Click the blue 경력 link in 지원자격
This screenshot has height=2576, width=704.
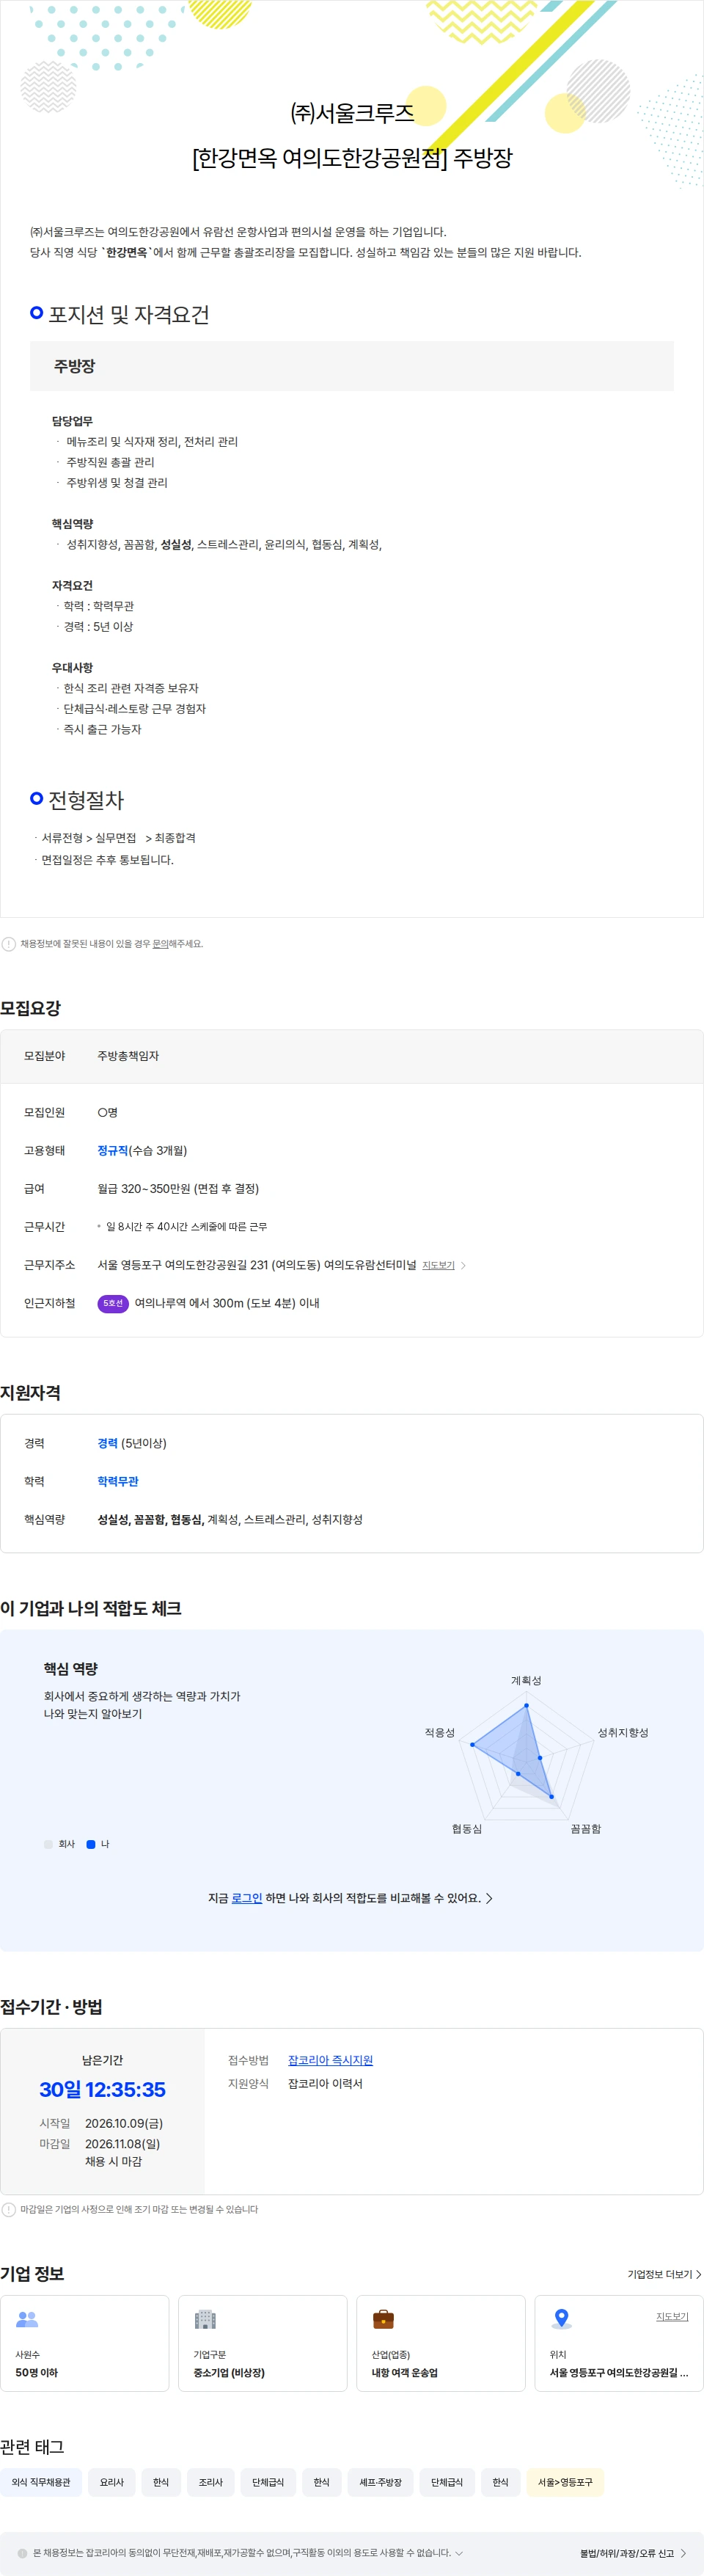pyautogui.click(x=107, y=1443)
